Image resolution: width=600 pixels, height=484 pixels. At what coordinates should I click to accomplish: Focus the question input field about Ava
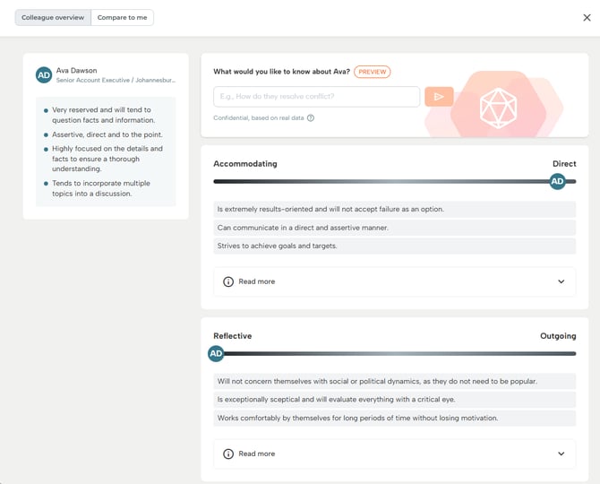pyautogui.click(x=316, y=97)
